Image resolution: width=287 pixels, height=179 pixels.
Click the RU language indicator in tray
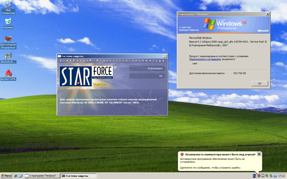click(x=254, y=176)
